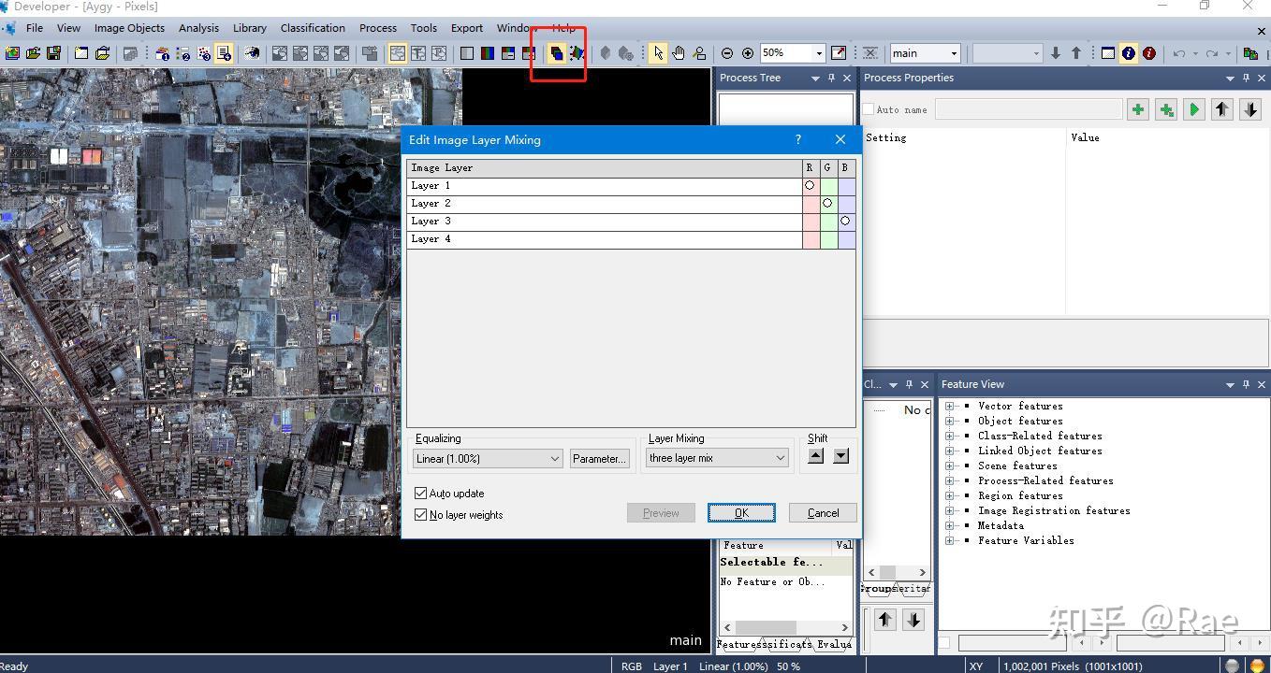Click the Parameter... button
1271x673 pixels.
(x=599, y=458)
